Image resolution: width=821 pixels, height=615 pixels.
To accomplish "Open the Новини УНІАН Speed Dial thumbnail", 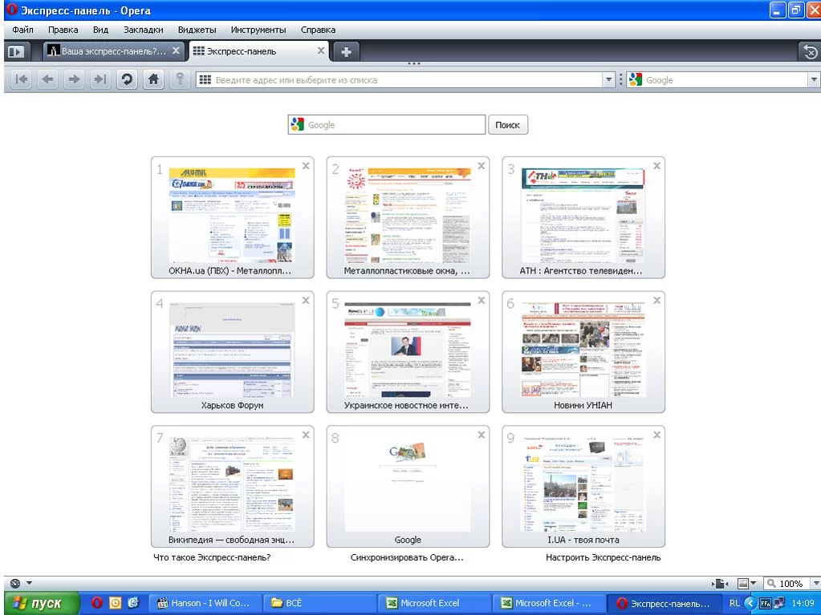I will coord(583,351).
